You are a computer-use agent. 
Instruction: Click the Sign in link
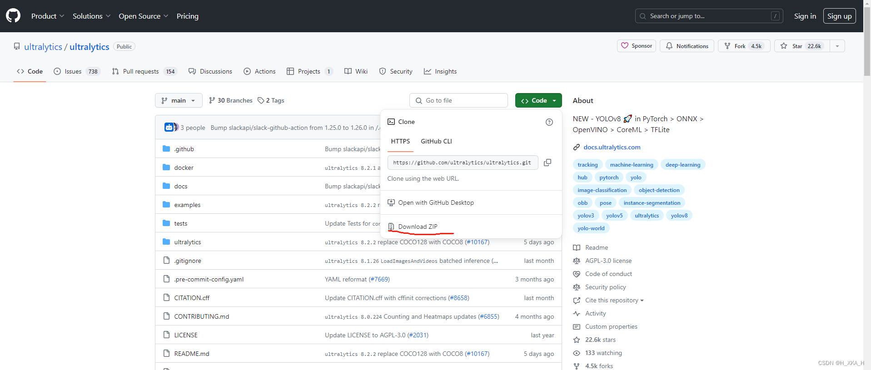tap(805, 16)
